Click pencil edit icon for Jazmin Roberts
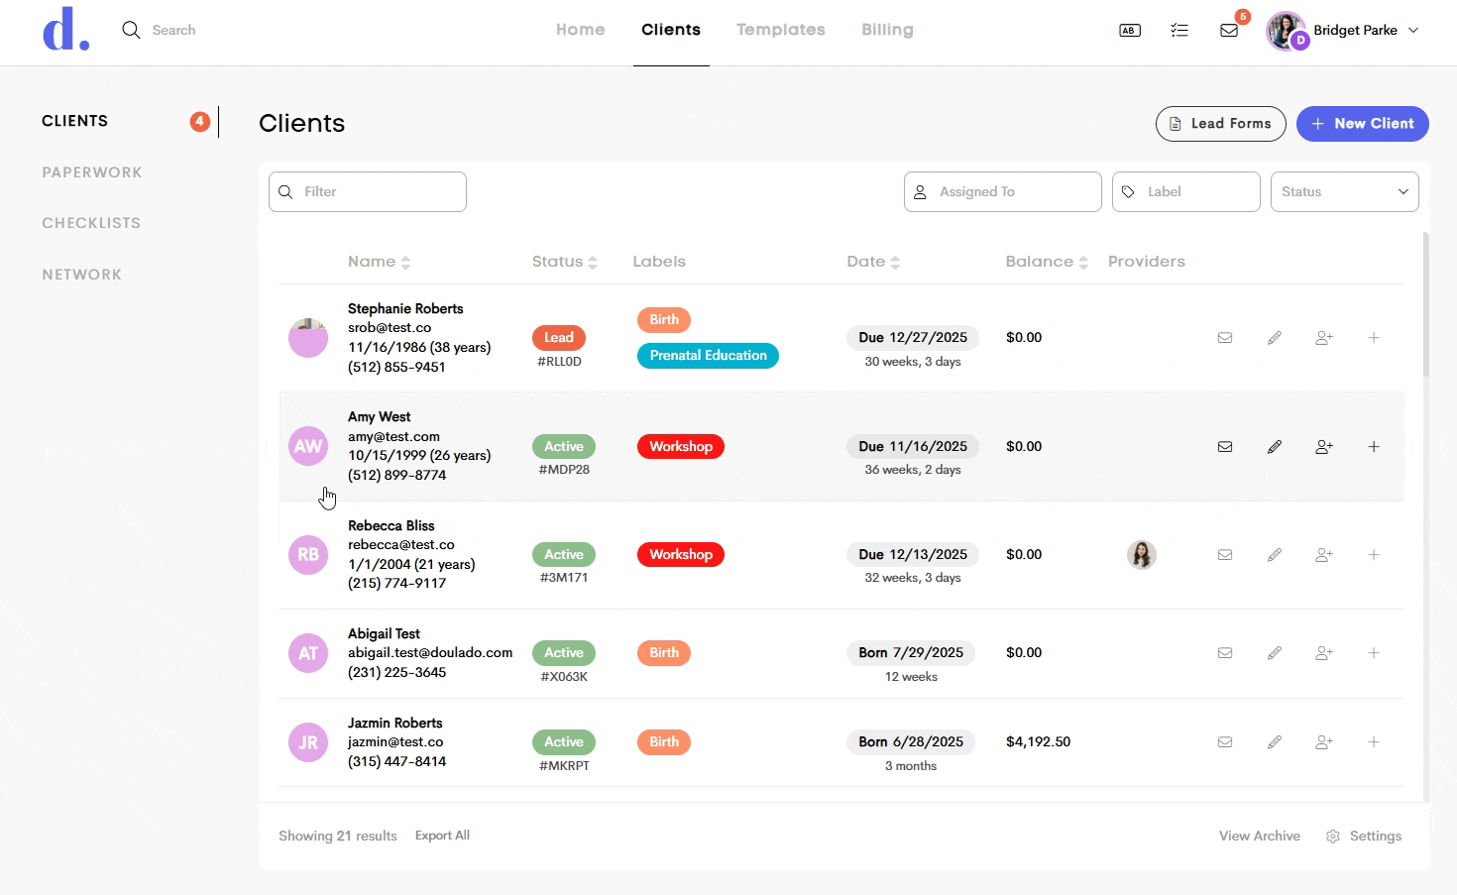 [x=1275, y=742]
